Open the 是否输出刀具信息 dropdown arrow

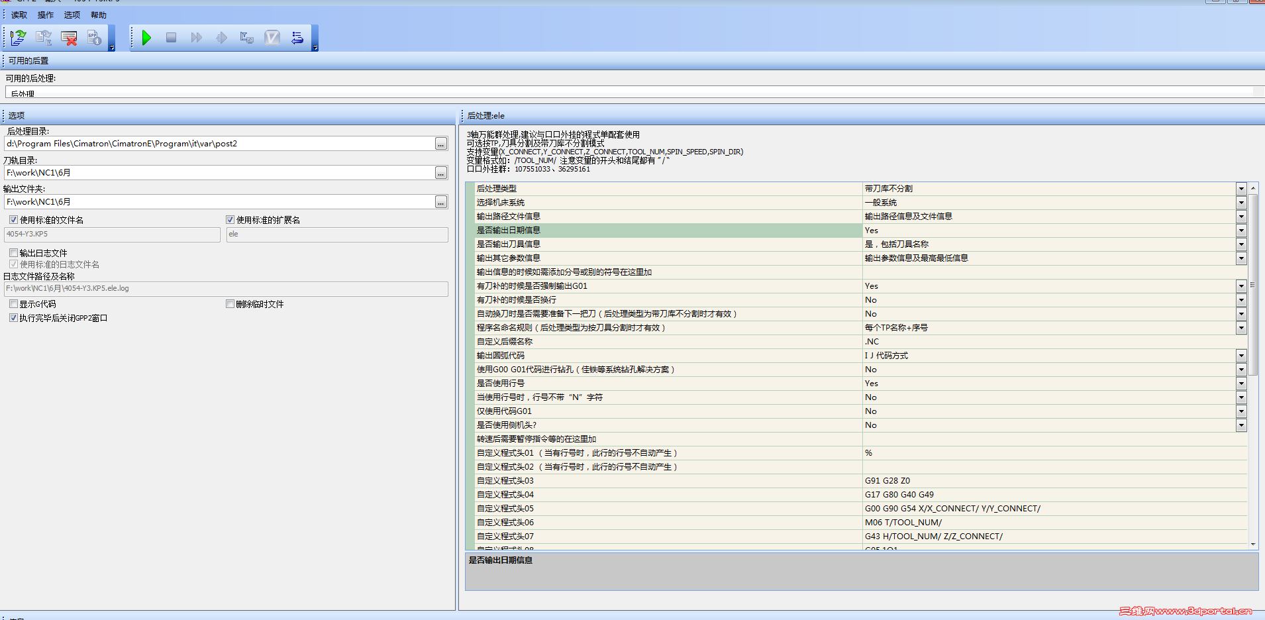1241,244
